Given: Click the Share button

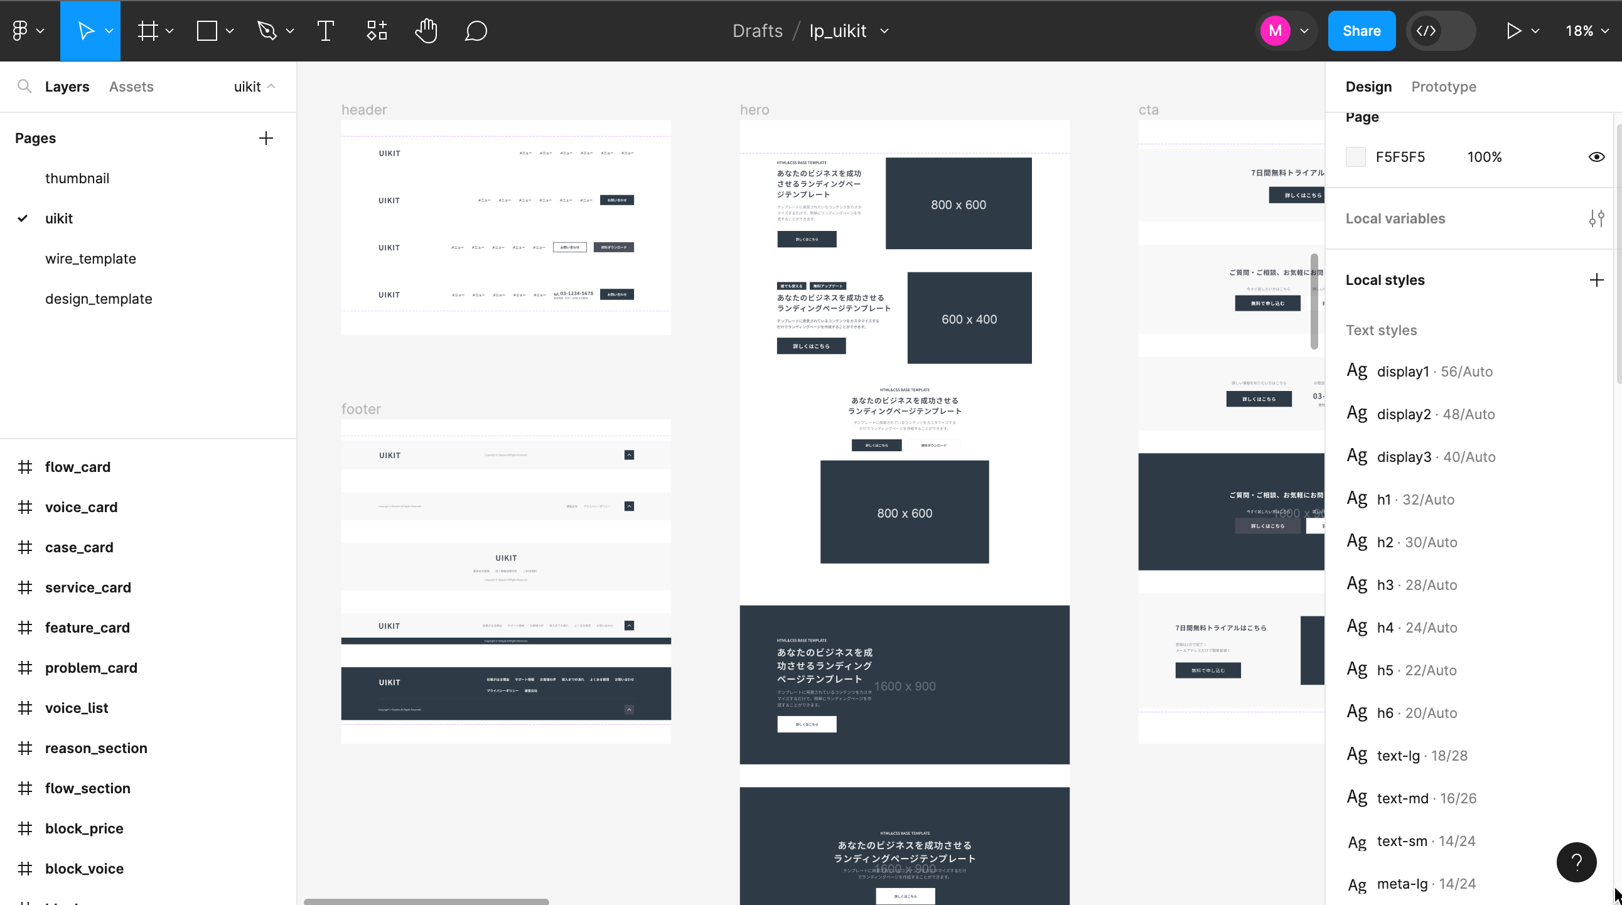Looking at the screenshot, I should (1362, 31).
